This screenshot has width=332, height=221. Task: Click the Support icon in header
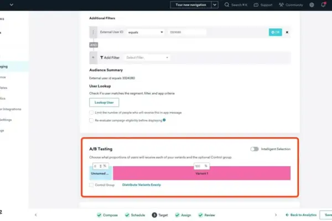tap(256, 5)
